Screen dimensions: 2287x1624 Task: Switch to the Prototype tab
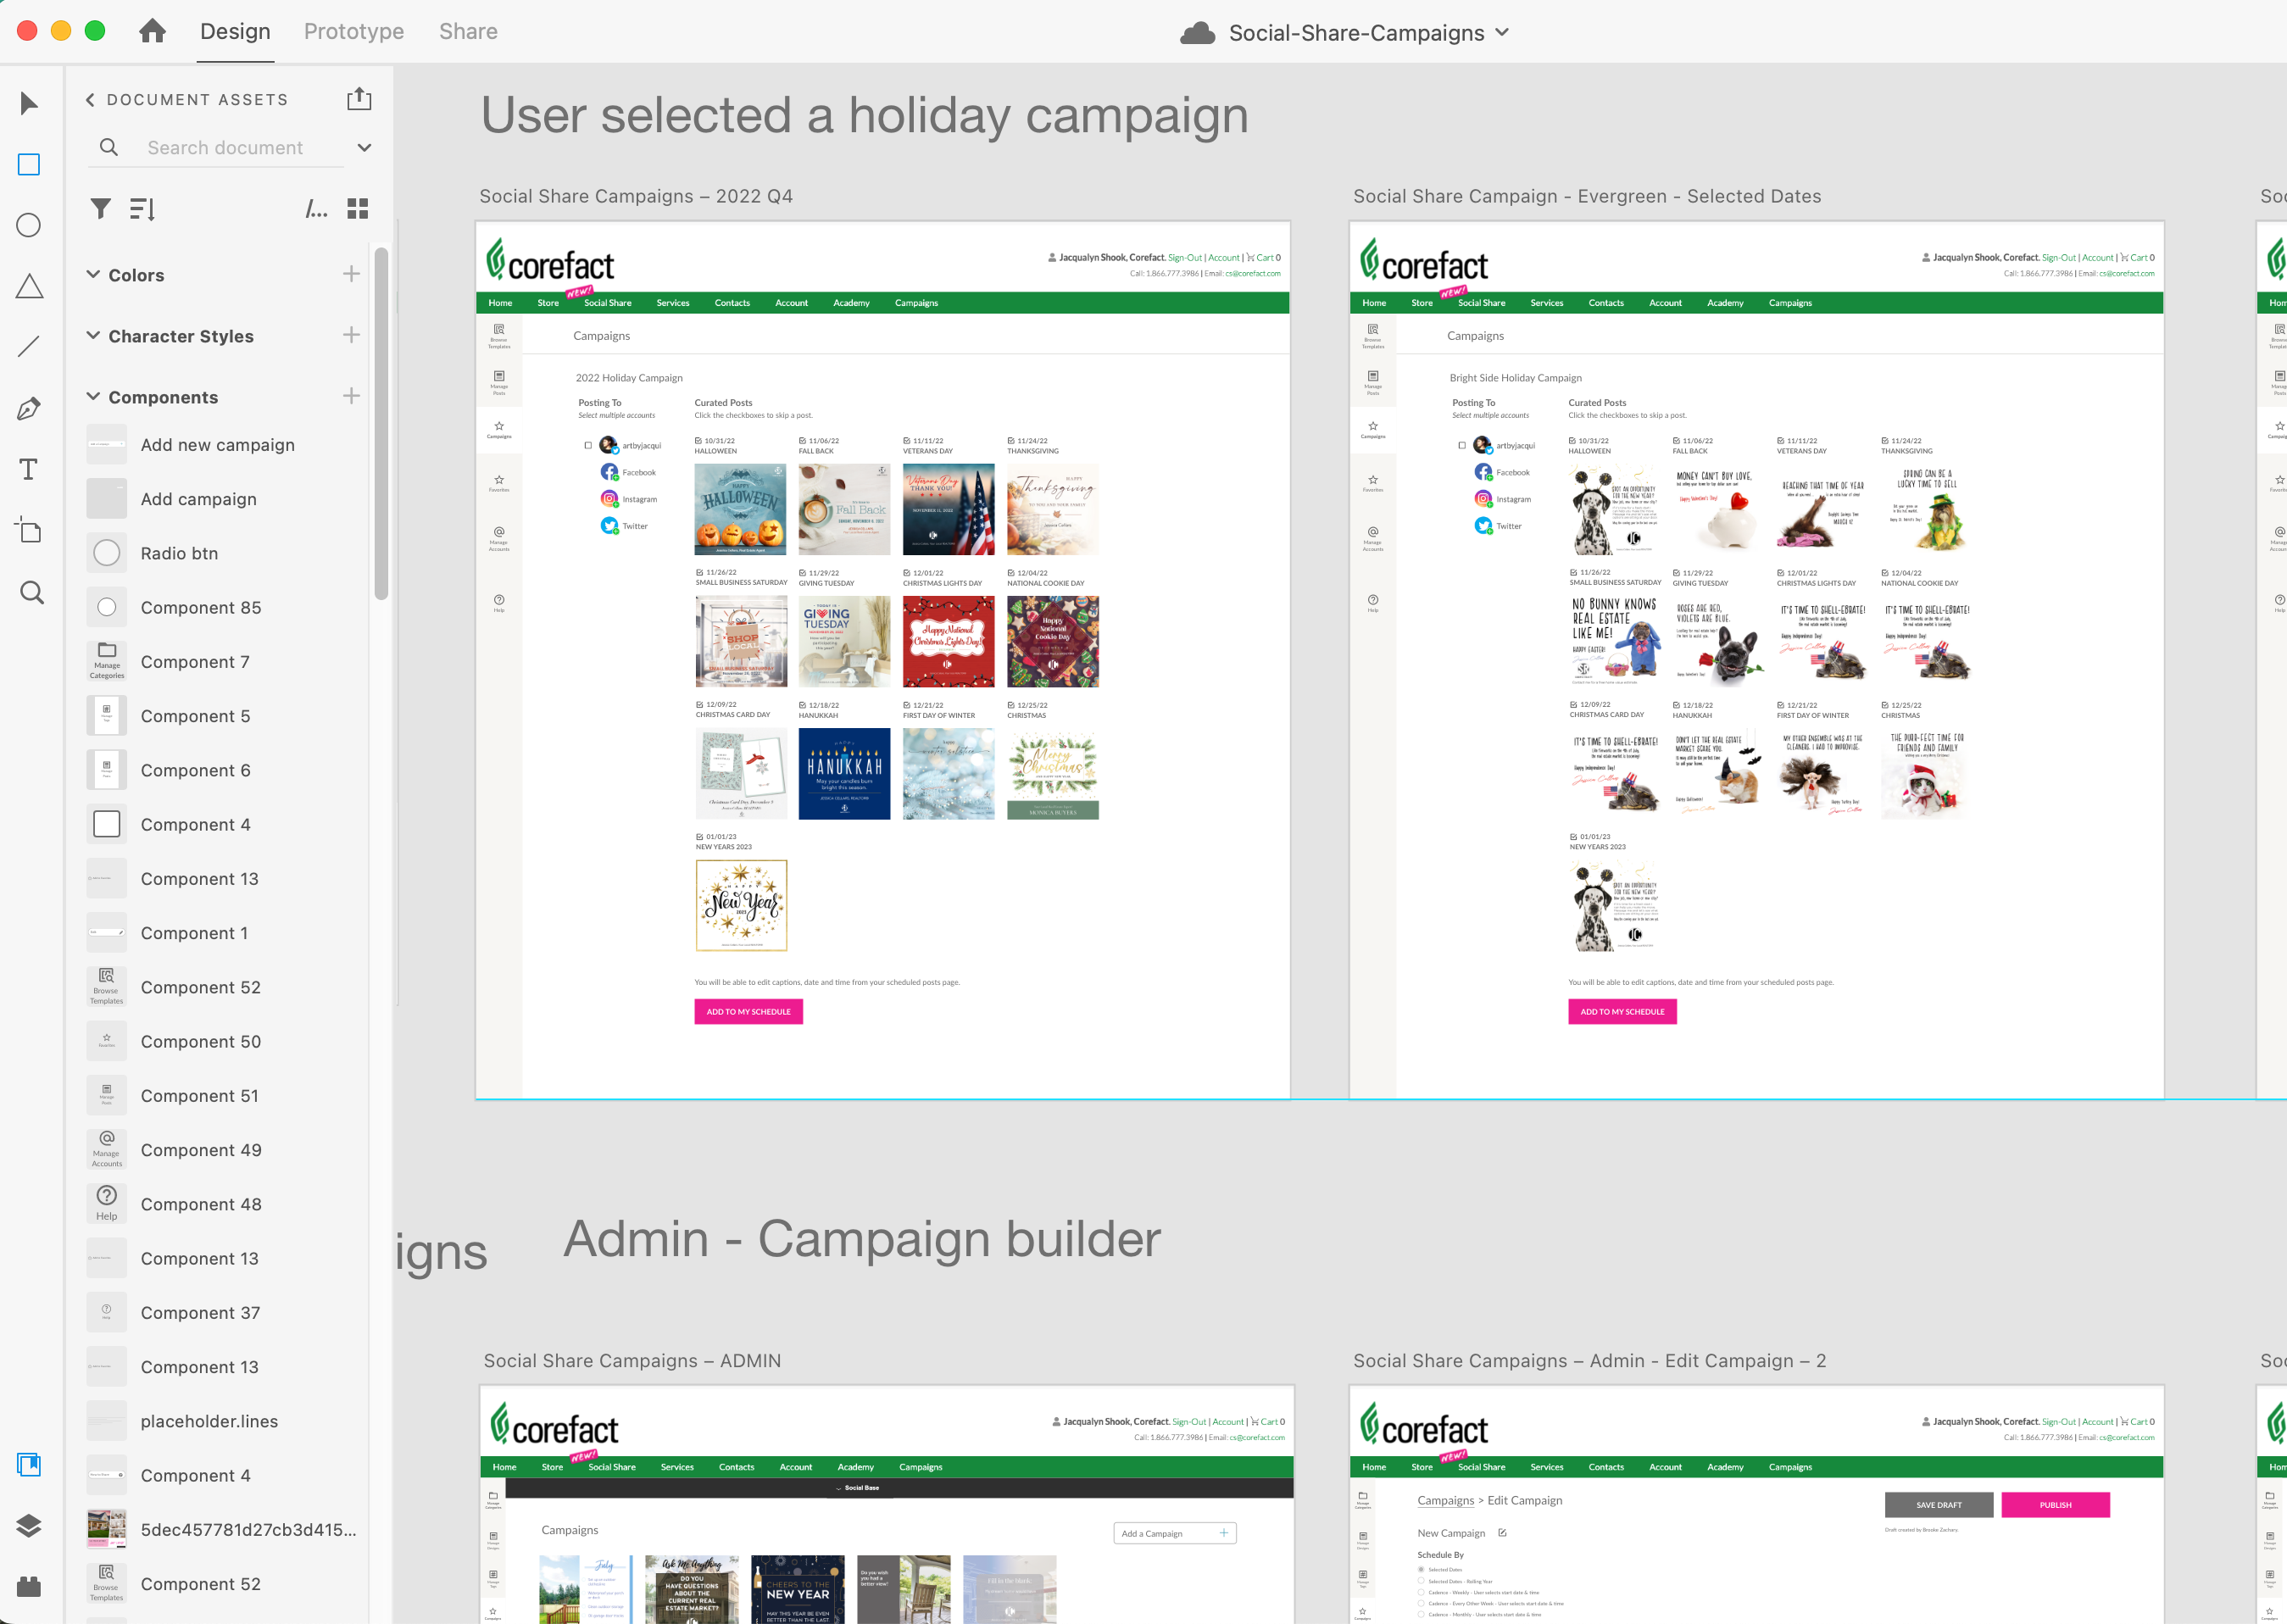[x=354, y=31]
